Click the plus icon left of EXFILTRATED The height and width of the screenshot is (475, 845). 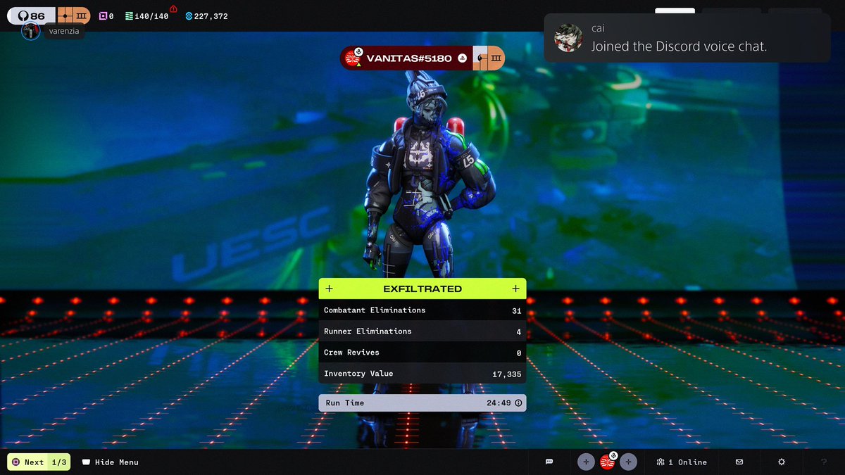pos(330,289)
